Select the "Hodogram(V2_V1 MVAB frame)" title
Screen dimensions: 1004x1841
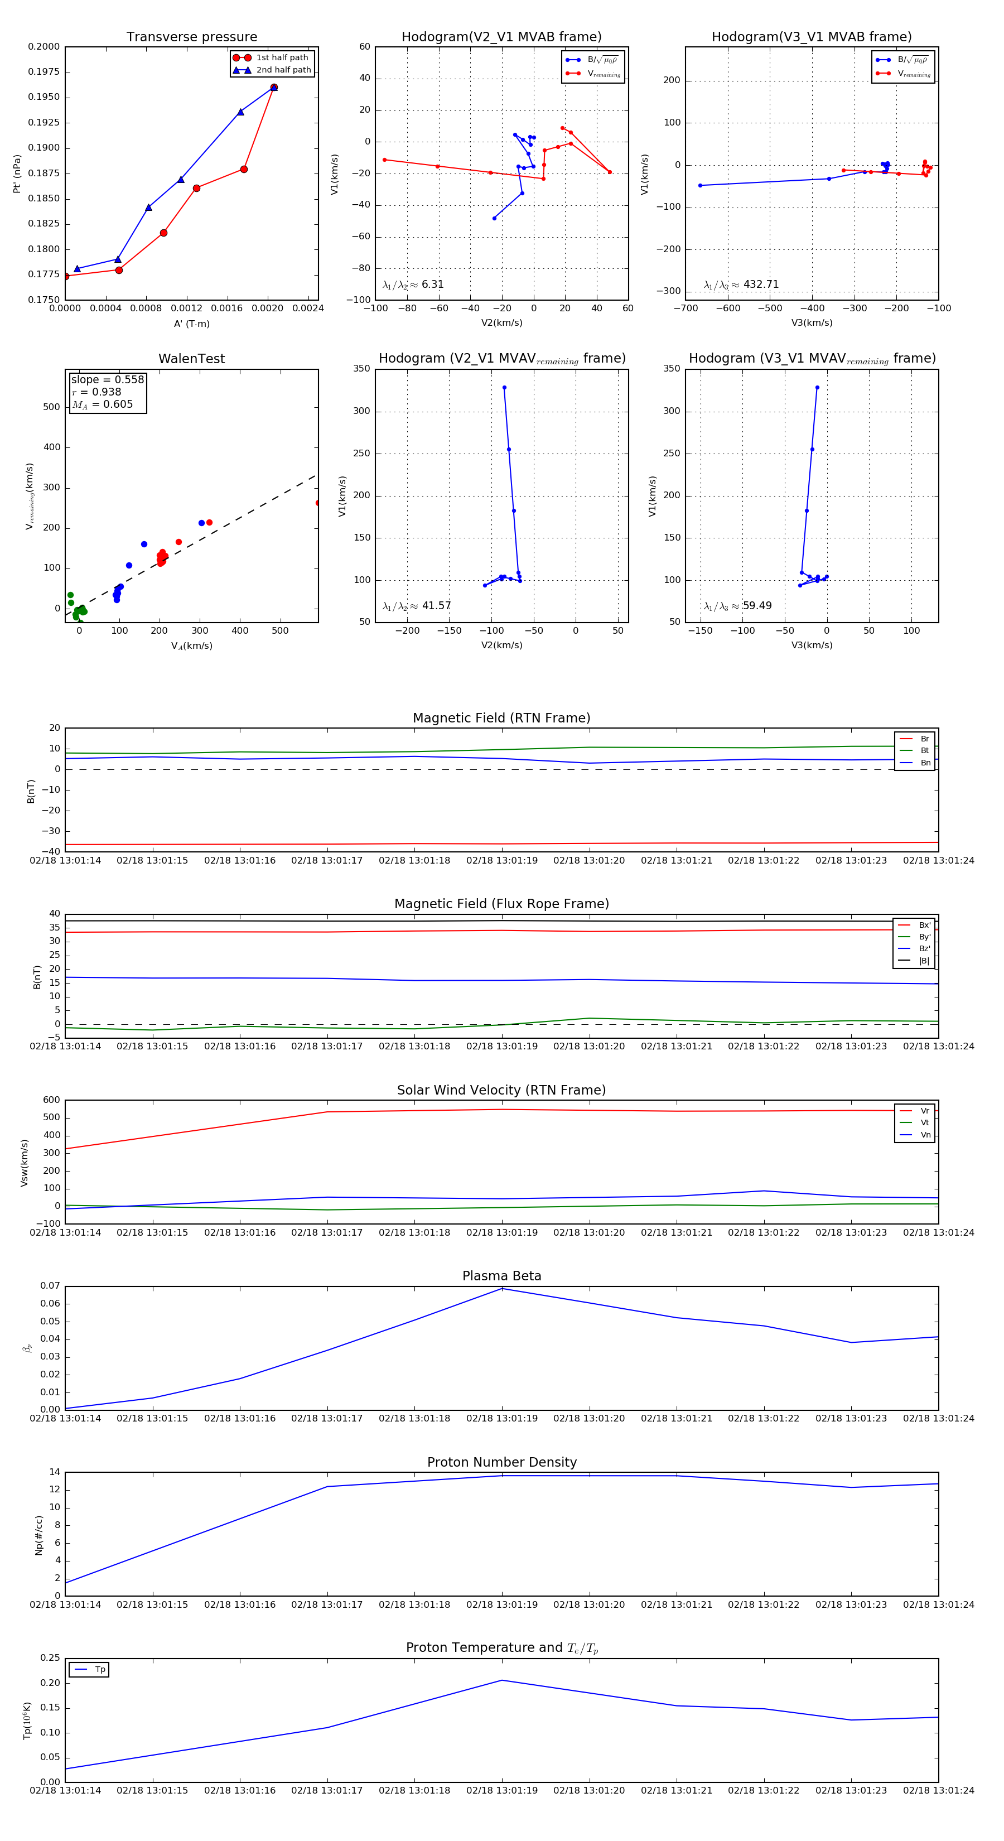coord(501,37)
